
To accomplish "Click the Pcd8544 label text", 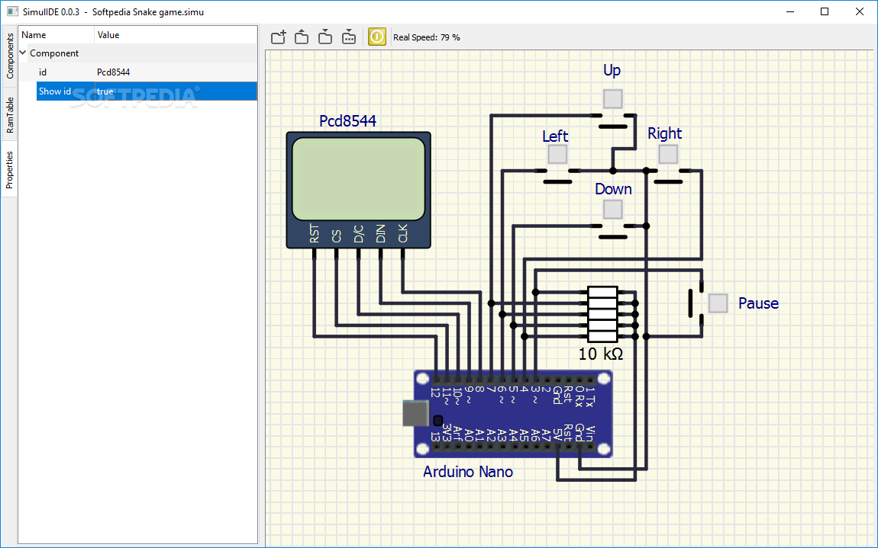I will 347,120.
